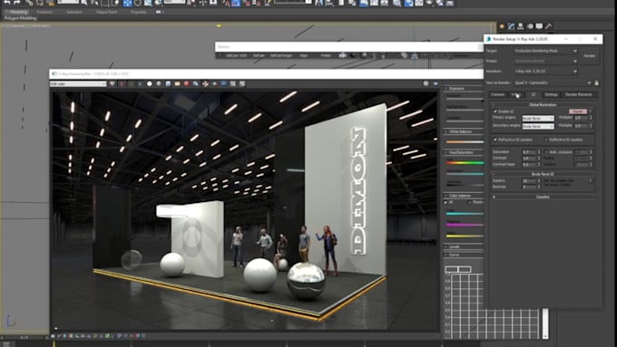Toggle the Enable GI checkbox
Image resolution: width=617 pixels, height=347 pixels.
(x=495, y=111)
